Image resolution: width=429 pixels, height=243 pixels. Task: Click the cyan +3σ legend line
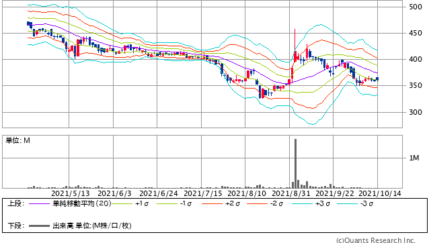[x=302, y=203]
